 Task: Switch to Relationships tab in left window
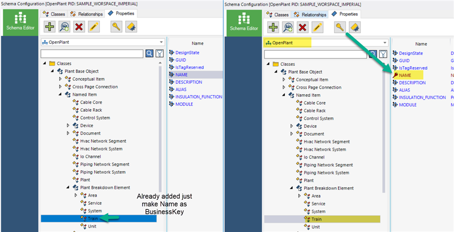(x=86, y=14)
